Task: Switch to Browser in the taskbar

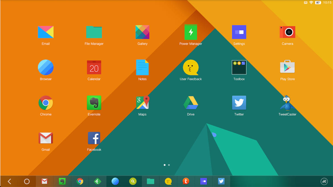Action: pos(115,181)
